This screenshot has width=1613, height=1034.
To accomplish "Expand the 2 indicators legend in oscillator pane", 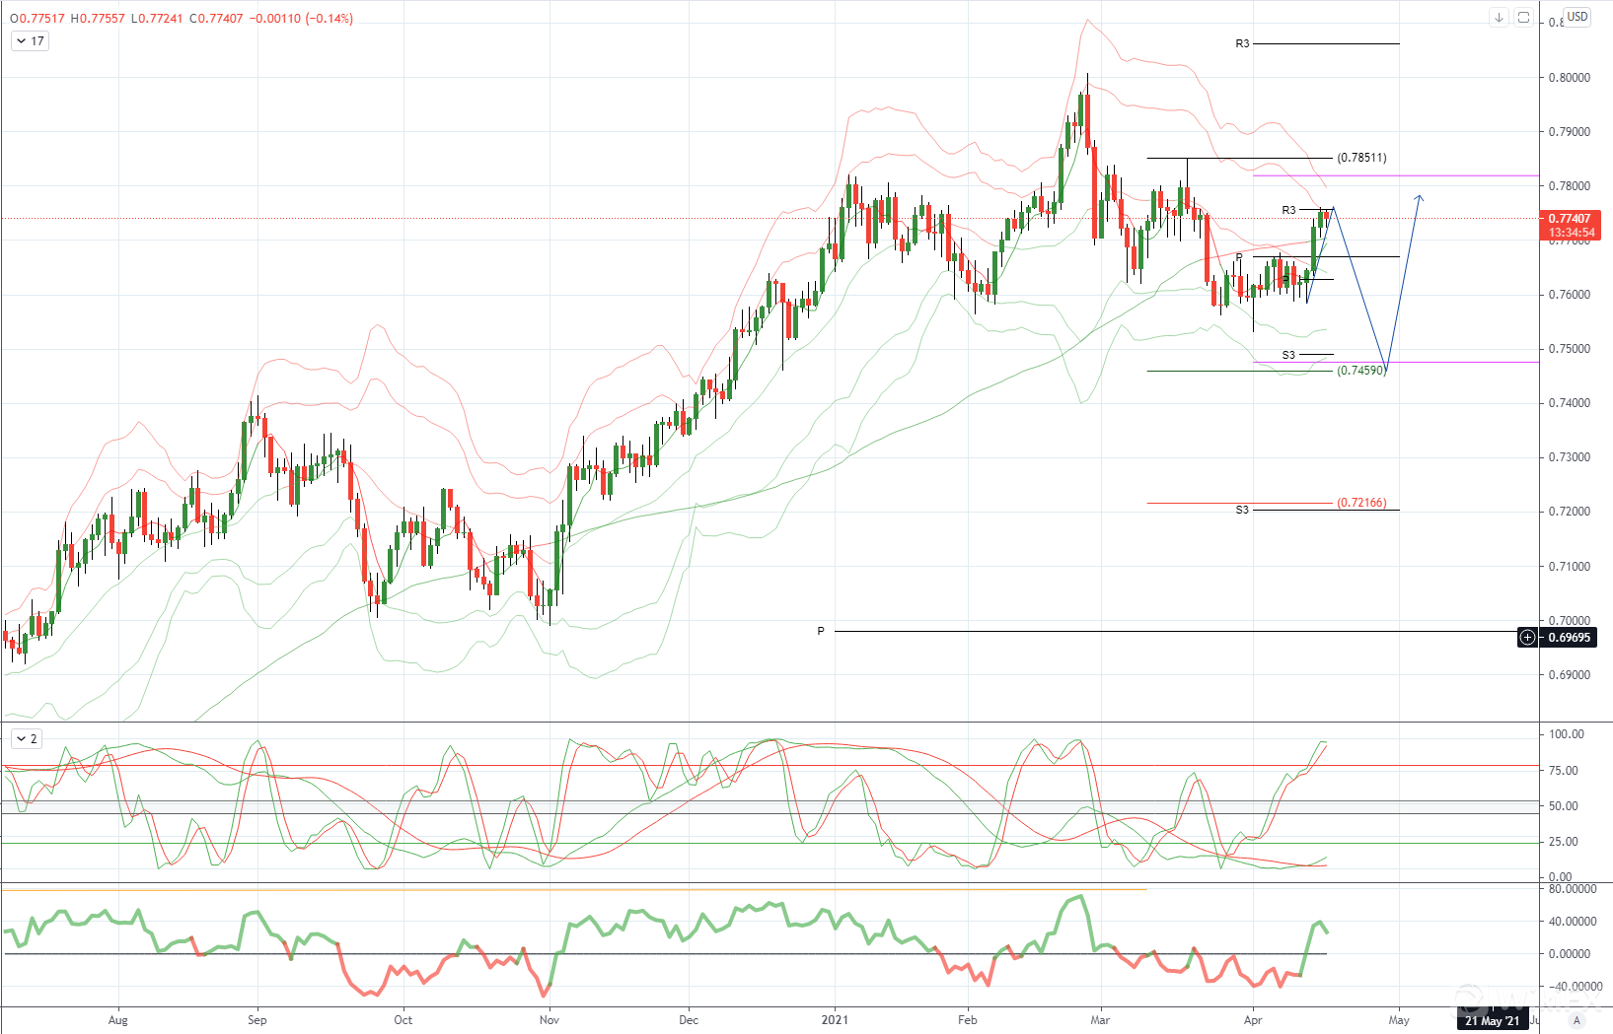I will pyautogui.click(x=26, y=738).
